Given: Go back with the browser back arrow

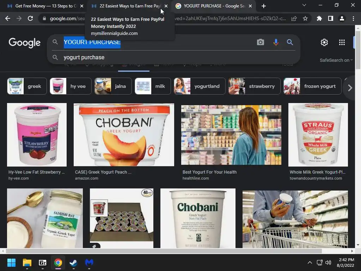Looking at the screenshot, I should click(x=8, y=18).
